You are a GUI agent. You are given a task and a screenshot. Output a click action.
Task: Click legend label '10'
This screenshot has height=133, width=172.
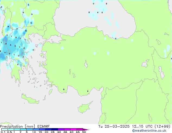tap(34, 132)
